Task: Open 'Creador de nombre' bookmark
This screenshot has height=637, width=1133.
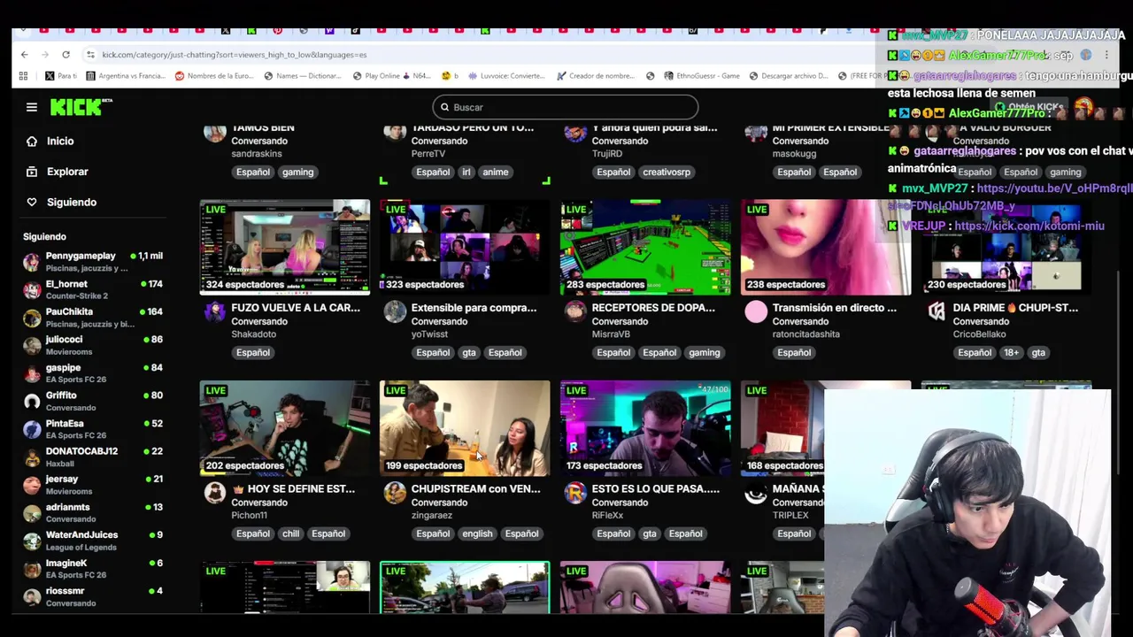Action: point(595,76)
